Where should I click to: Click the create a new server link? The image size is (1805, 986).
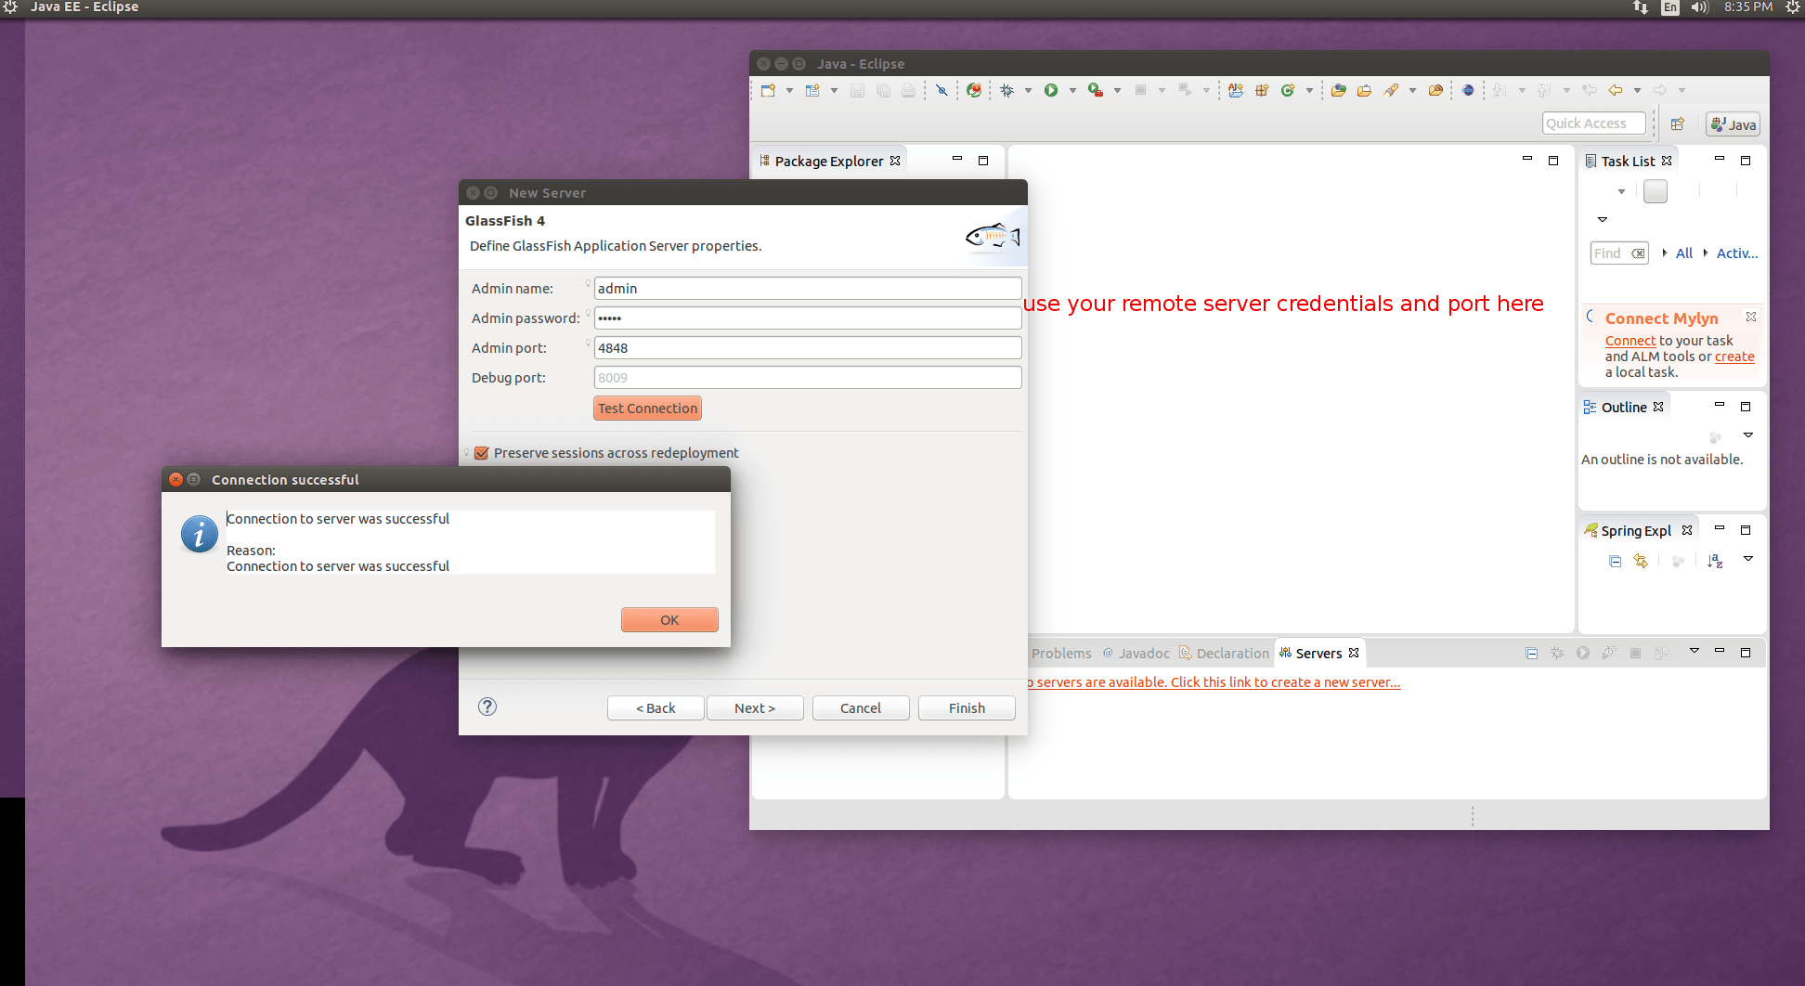click(1214, 681)
